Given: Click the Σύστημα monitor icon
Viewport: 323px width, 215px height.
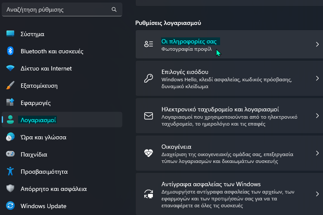Looking at the screenshot, I should click(10, 34).
